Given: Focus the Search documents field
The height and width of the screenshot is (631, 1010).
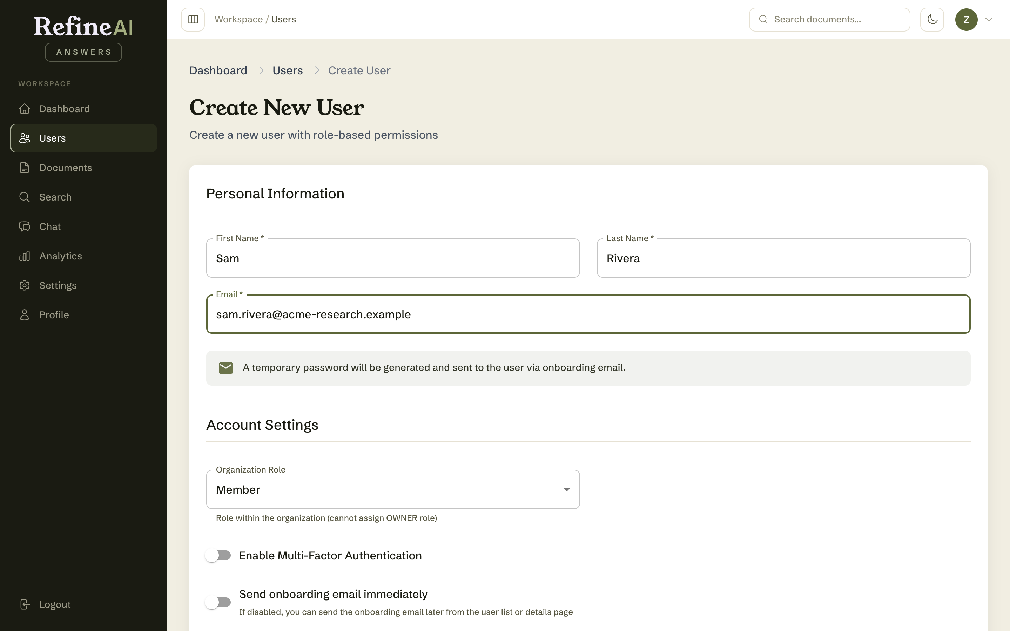Looking at the screenshot, I should pyautogui.click(x=829, y=20).
